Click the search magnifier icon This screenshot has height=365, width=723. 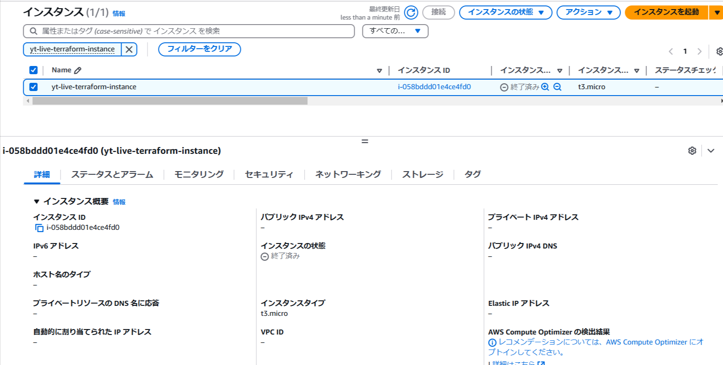point(33,31)
